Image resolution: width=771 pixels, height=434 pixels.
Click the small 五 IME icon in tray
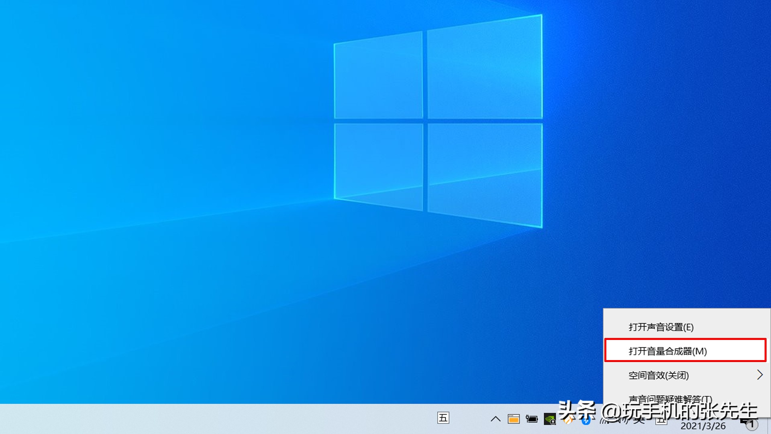pos(661,421)
